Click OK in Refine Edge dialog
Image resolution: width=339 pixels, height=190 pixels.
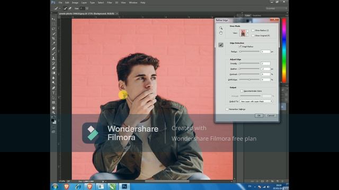click(259, 116)
